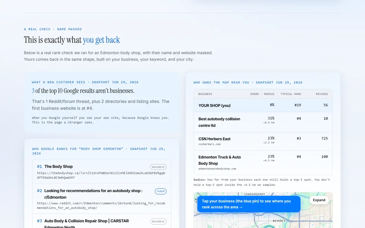This screenshot has width=365, height=228.
Task: Click the ~2.2 km radius value
Action: tap(269, 142)
